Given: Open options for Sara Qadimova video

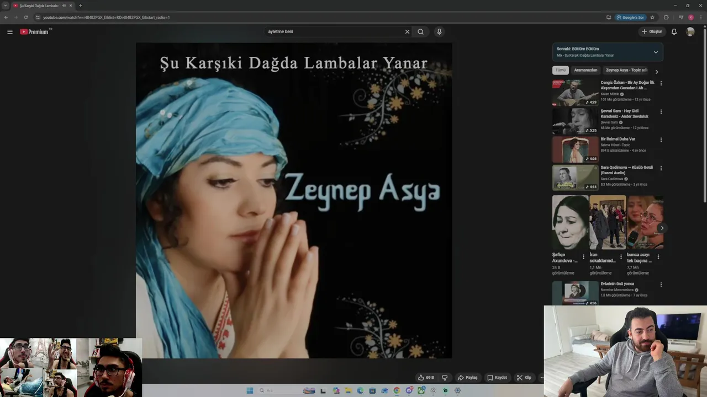Looking at the screenshot, I should (661, 168).
